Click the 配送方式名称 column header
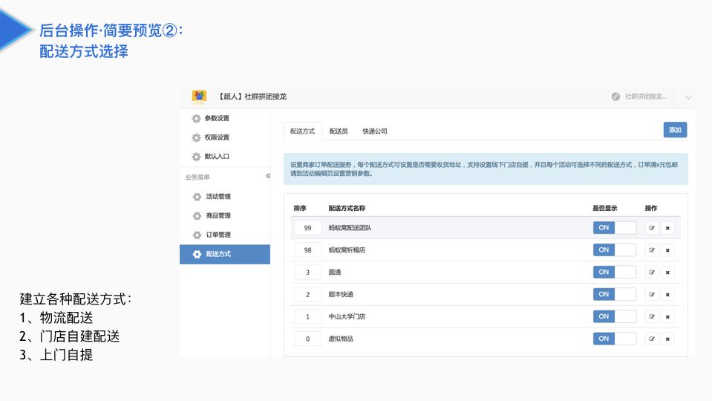The image size is (712, 401). click(x=347, y=209)
